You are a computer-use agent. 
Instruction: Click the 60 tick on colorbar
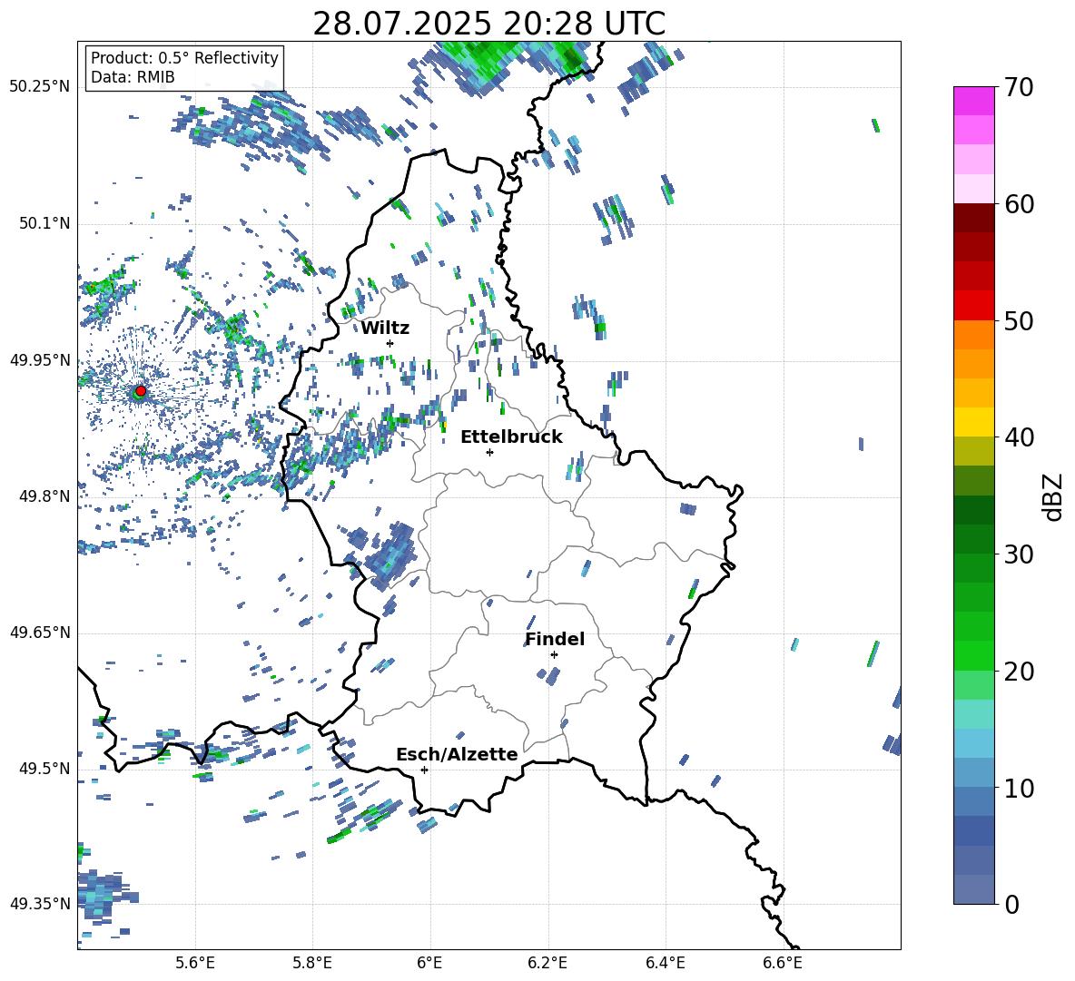pos(1018,204)
